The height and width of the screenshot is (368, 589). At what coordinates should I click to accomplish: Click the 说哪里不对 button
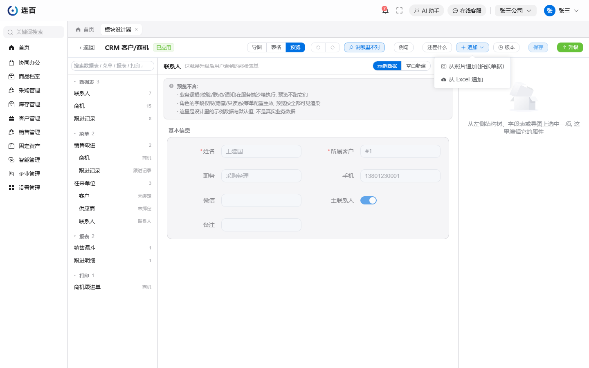click(364, 47)
